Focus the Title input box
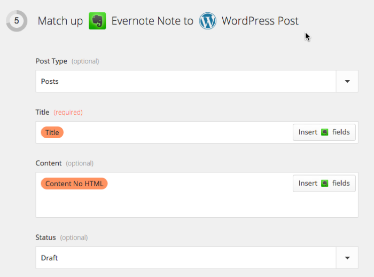Image resolution: width=374 pixels, height=277 pixels. pyautogui.click(x=197, y=132)
